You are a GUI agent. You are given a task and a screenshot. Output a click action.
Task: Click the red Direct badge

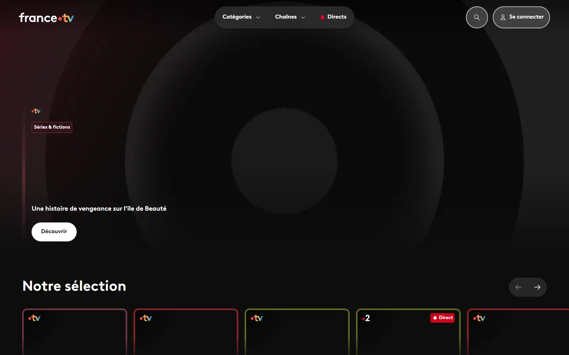(442, 318)
